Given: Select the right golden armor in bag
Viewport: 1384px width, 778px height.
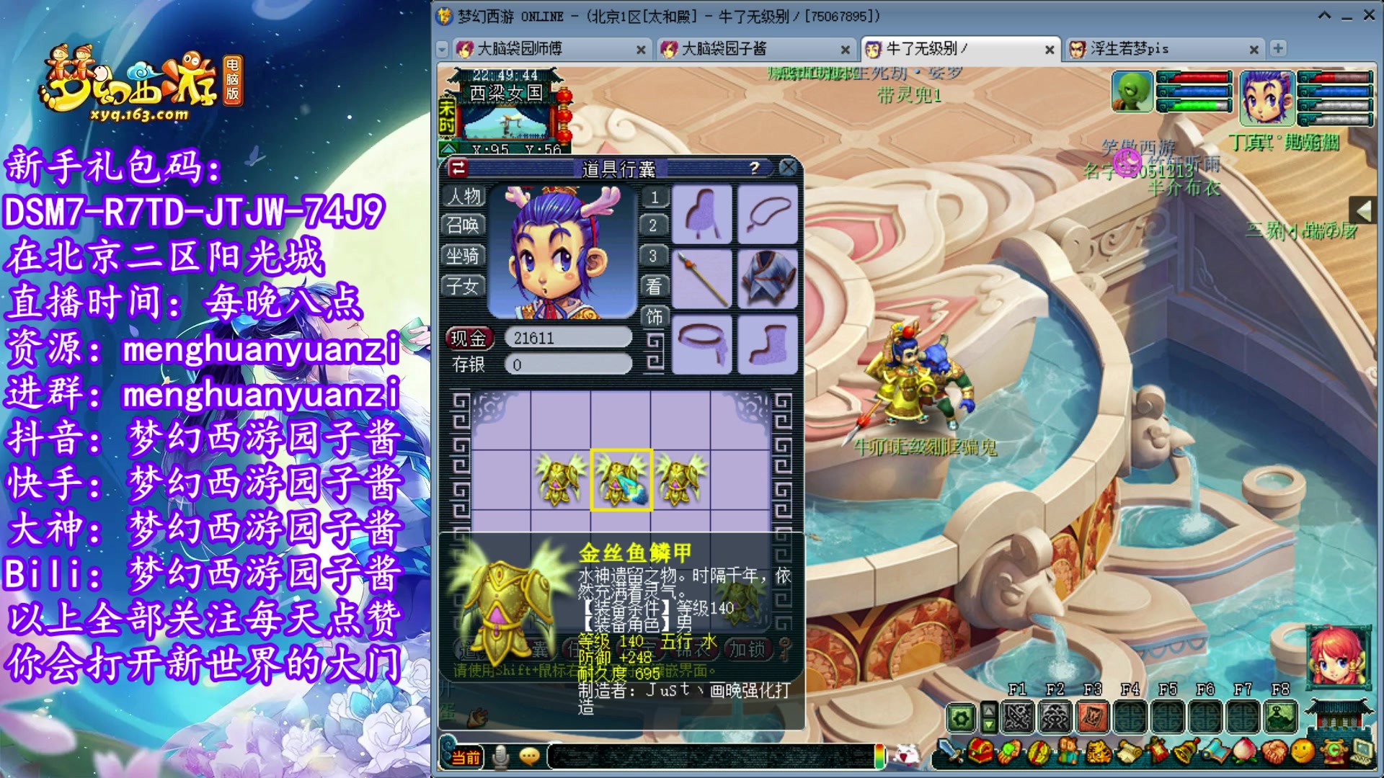Looking at the screenshot, I should pyautogui.click(x=681, y=480).
